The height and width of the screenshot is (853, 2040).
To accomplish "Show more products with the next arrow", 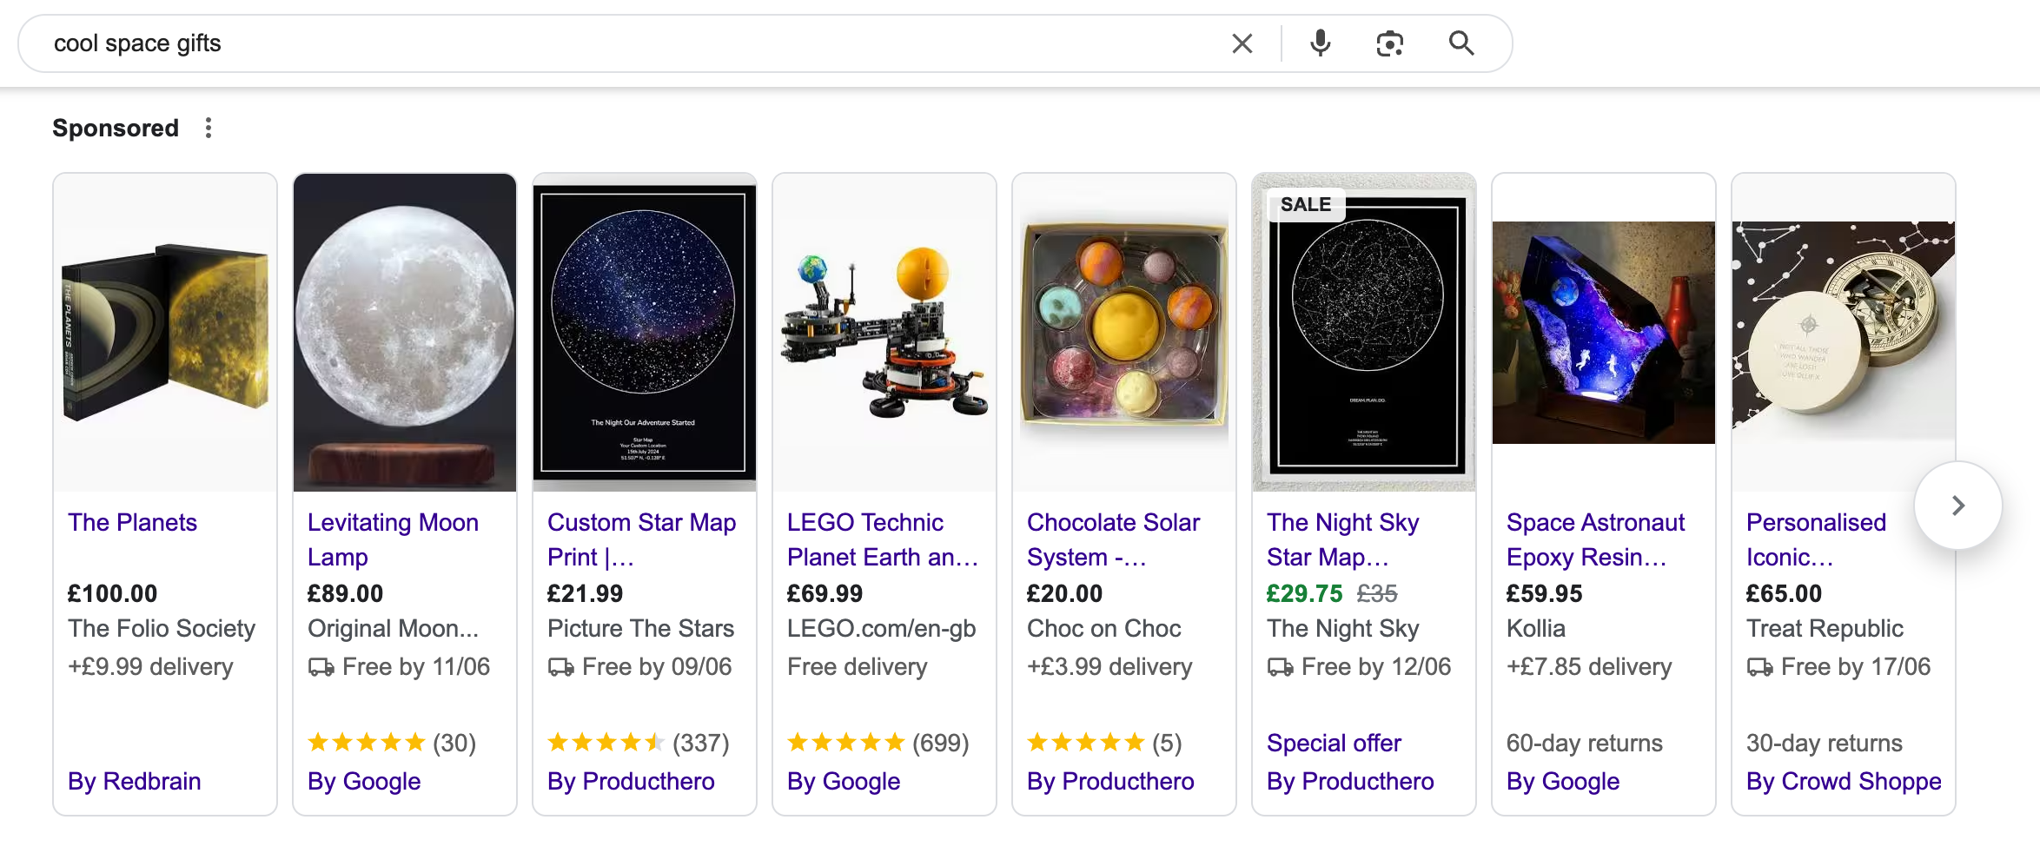I will click(1958, 506).
